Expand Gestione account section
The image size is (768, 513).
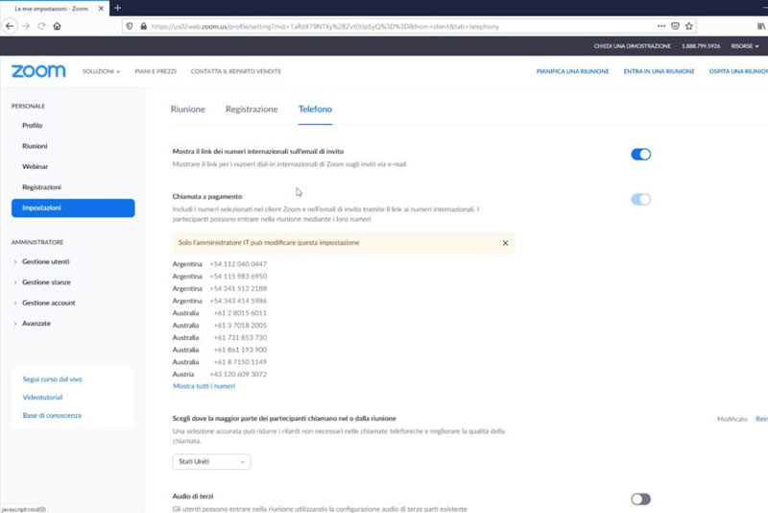(x=49, y=303)
